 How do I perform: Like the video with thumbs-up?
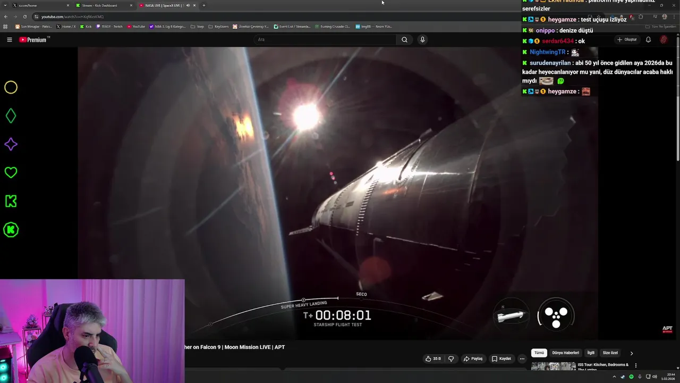[x=433, y=359]
